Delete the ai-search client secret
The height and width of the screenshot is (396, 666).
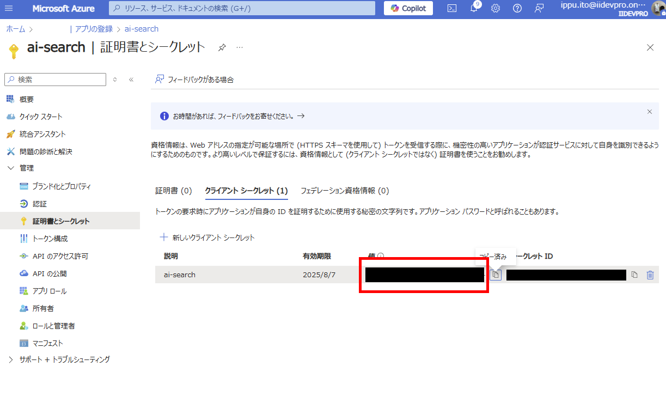[650, 275]
